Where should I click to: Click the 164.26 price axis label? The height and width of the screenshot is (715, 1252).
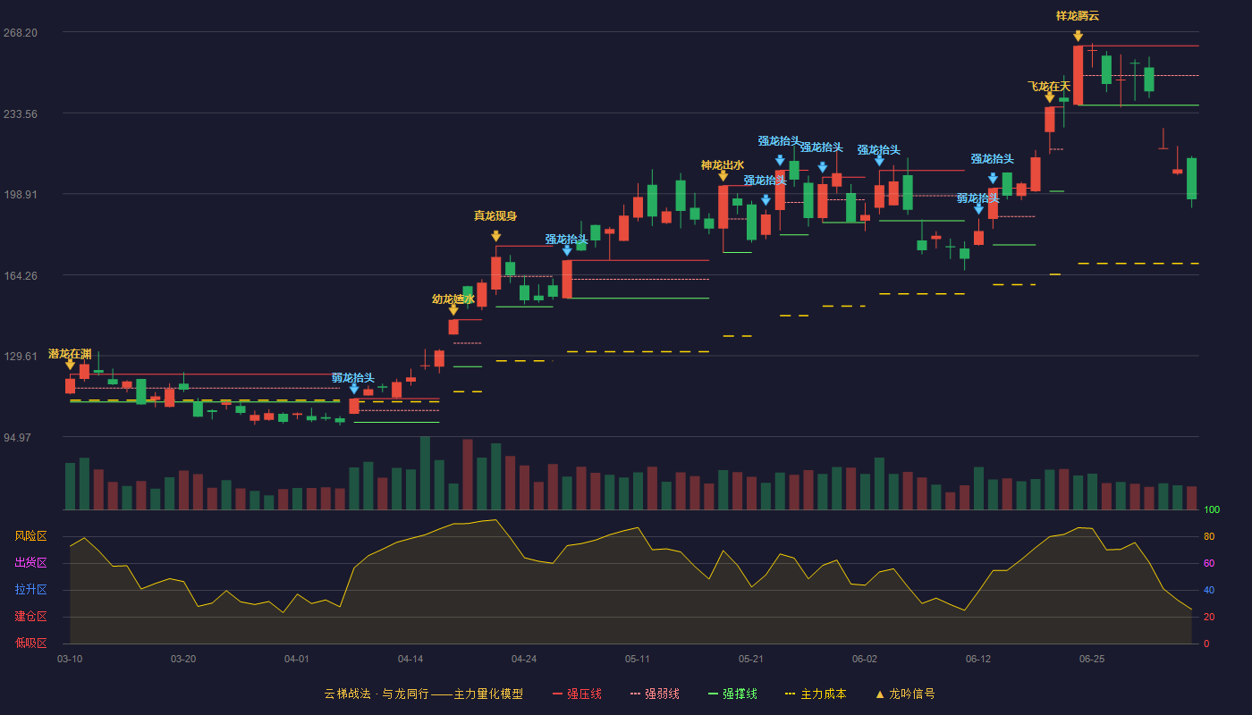[20, 275]
